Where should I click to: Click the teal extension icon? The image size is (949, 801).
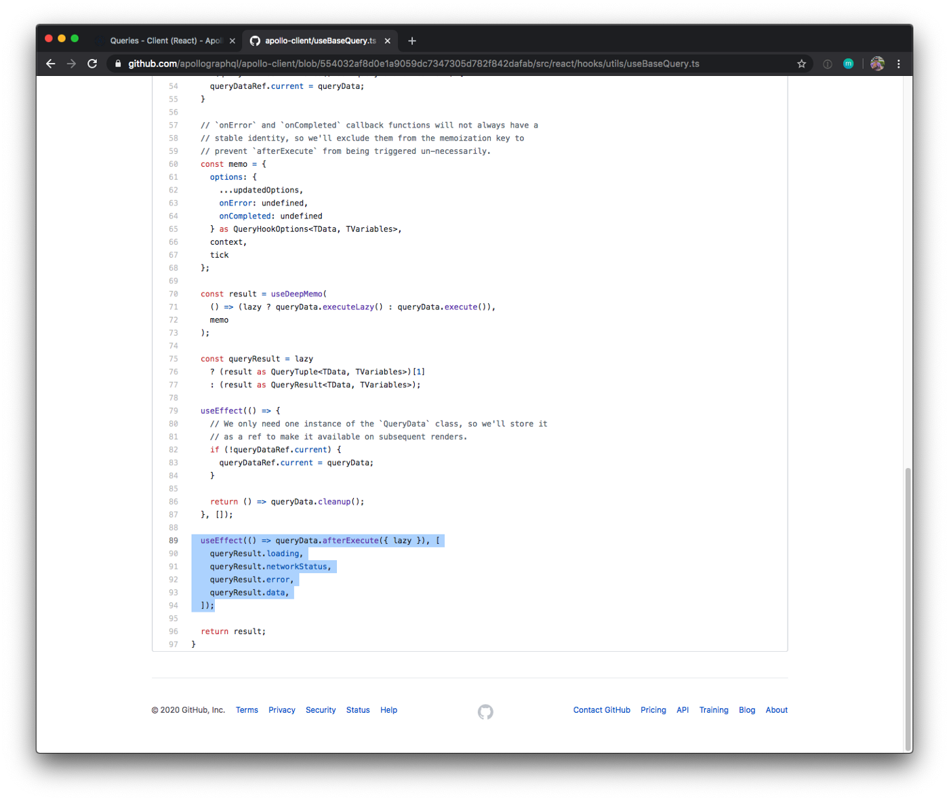tap(848, 64)
